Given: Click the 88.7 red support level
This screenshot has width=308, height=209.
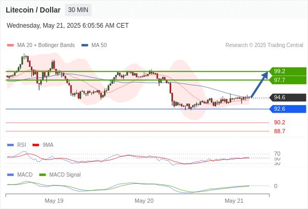Looking at the screenshot, I should click(x=279, y=131).
